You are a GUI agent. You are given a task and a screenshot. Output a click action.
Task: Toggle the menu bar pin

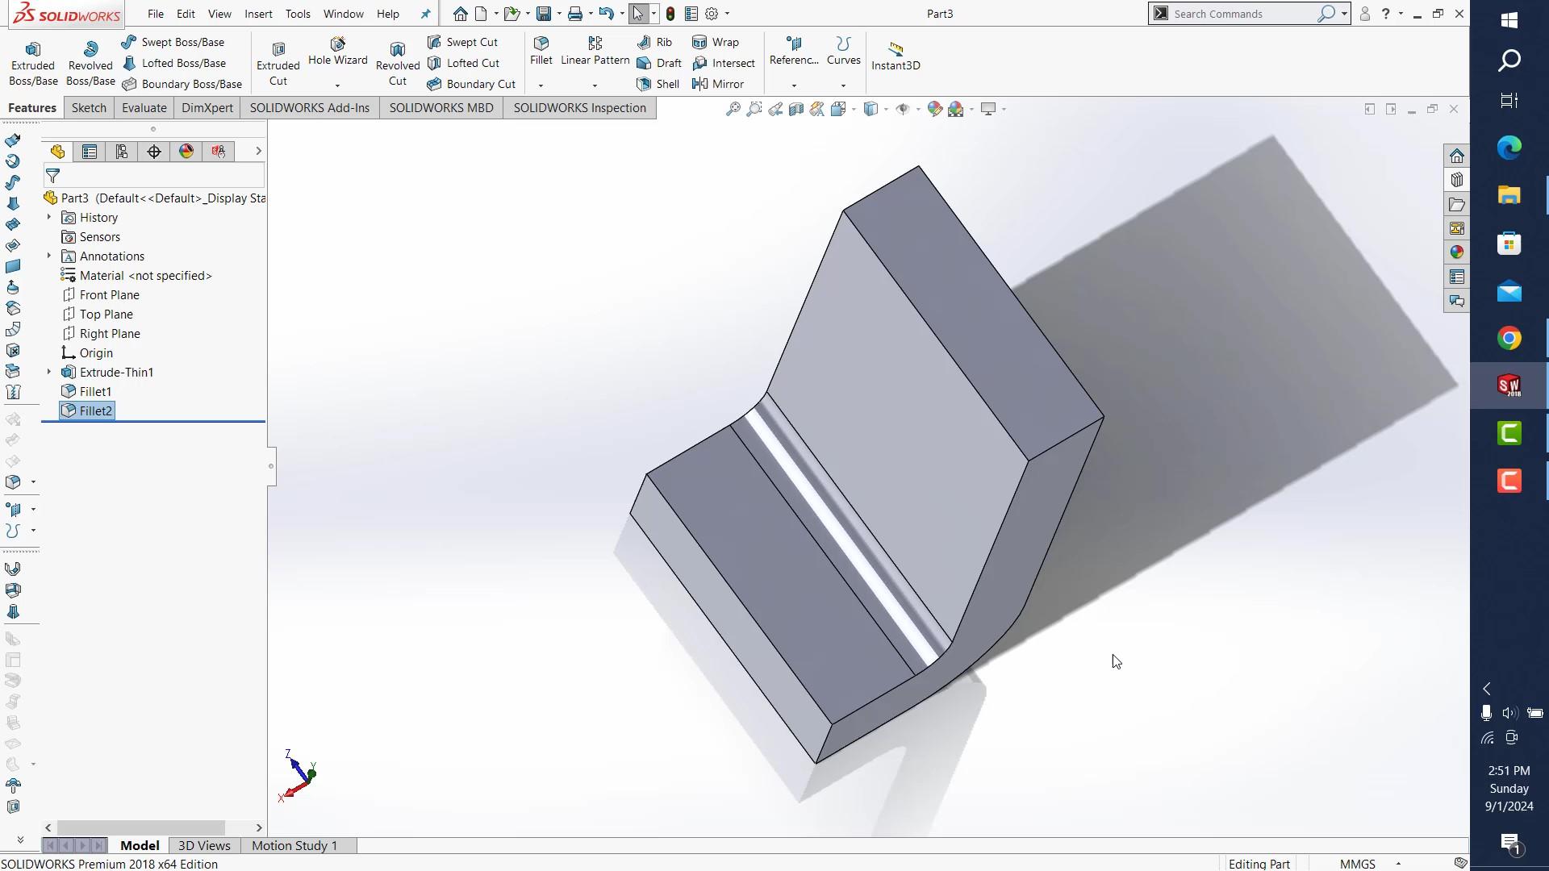[426, 14]
